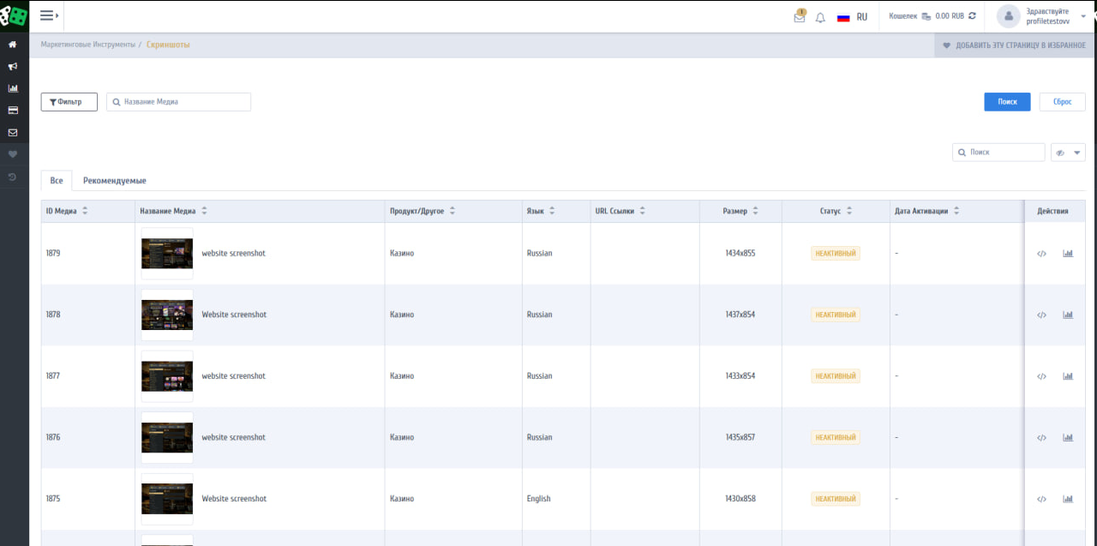The image size is (1097, 546).
Task: Open the column visibility eye dropdown
Action: coord(1068,153)
